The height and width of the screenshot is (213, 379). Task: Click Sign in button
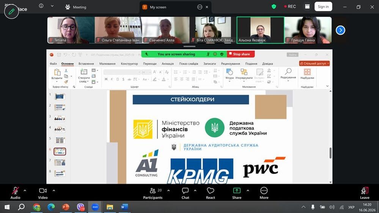(x=323, y=7)
